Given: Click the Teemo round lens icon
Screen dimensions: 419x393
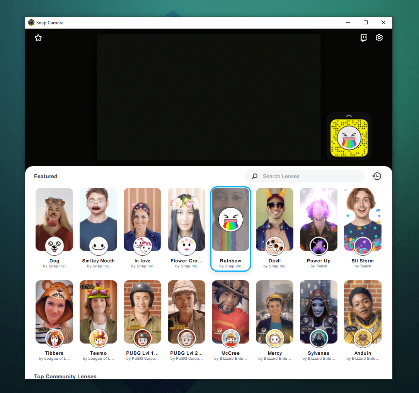Looking at the screenshot, I should 98,338.
